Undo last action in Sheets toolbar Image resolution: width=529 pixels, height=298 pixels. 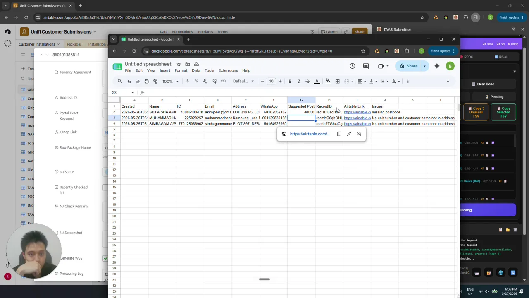pyautogui.click(x=129, y=82)
